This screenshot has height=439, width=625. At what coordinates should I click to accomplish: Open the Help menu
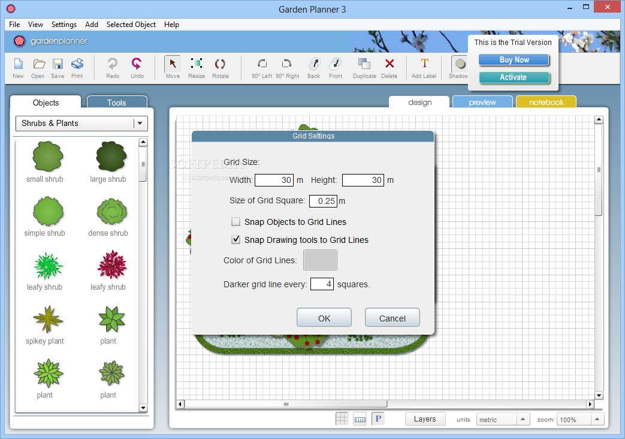point(171,25)
